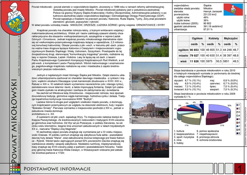The image size is (247, 175).
Task: Click the '8. promocja zdrowia' legend entry
Action: pos(208,137)
